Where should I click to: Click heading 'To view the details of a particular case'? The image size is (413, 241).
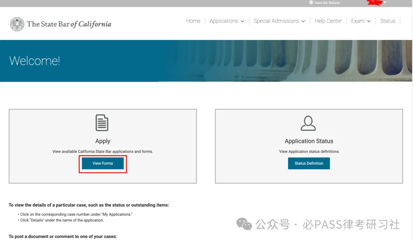pyautogui.click(x=89, y=205)
